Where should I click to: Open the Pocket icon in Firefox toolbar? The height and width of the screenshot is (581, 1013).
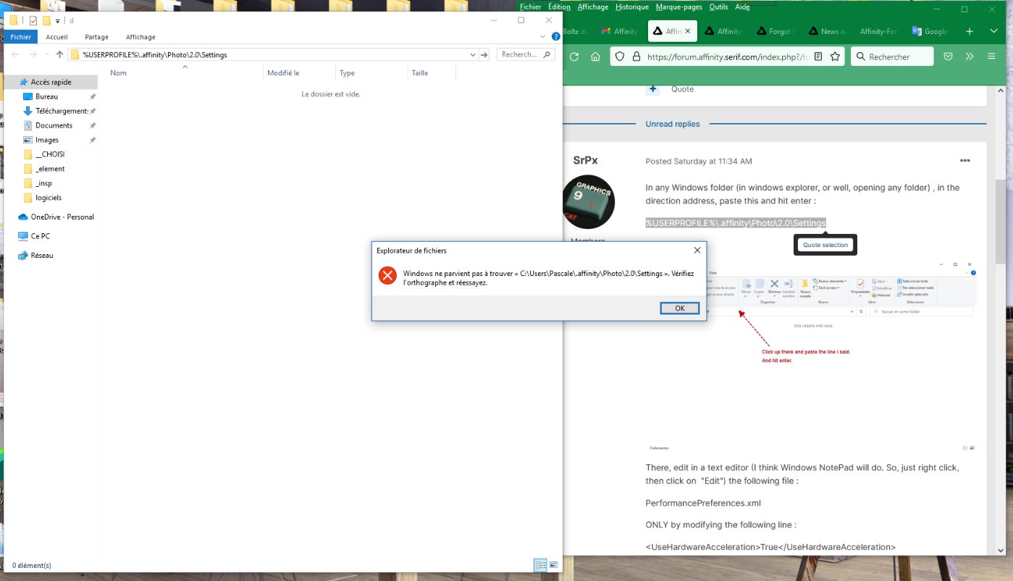pos(948,57)
